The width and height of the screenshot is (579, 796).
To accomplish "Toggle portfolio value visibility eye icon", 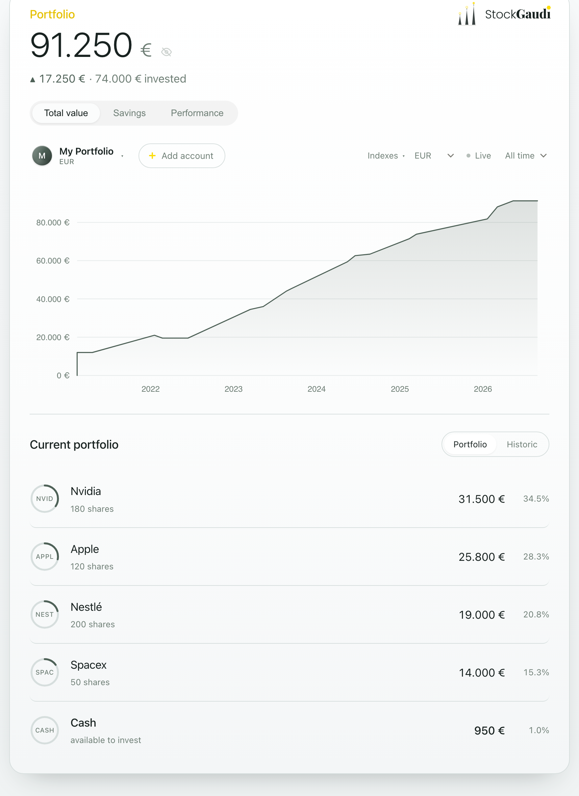I will click(x=166, y=52).
